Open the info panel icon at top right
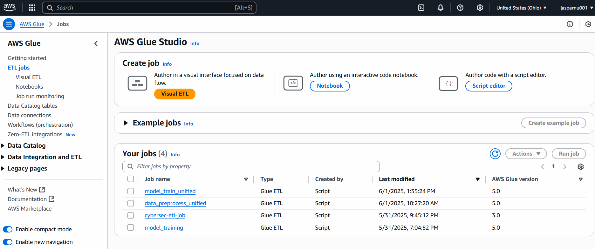Viewport: 595px width, 249px height. [x=570, y=24]
